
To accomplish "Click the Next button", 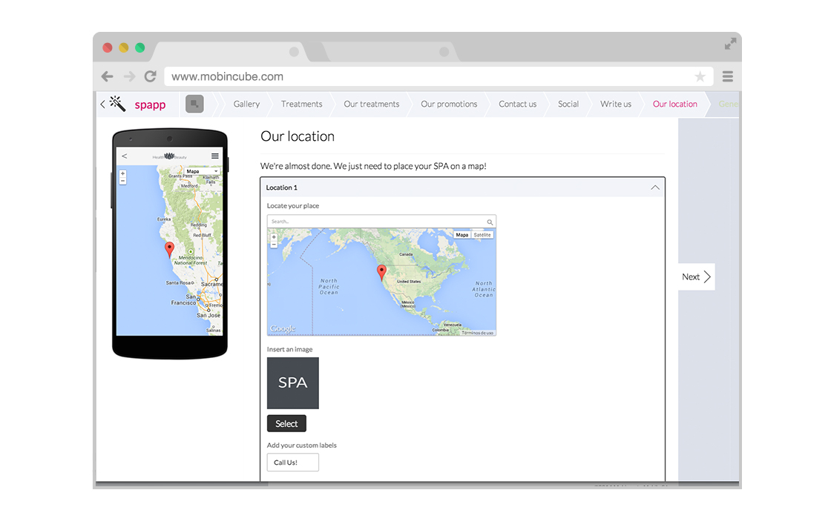I will [697, 276].
